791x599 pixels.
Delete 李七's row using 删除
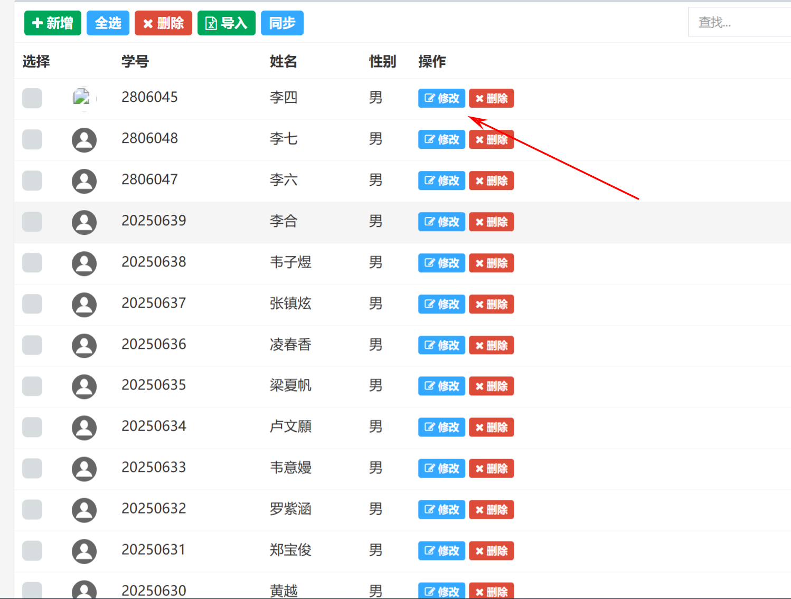coord(491,140)
